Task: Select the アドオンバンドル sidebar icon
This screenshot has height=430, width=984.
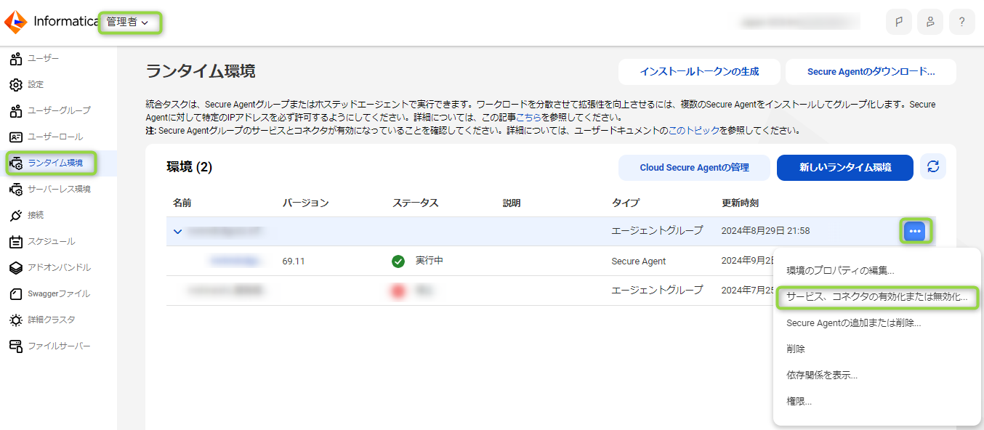Action: [45, 267]
